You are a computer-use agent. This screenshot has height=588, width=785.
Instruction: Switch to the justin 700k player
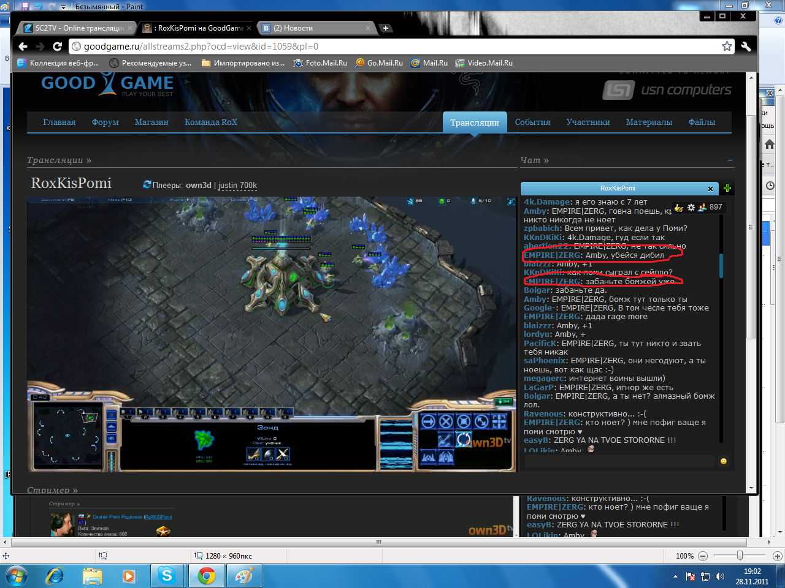238,186
